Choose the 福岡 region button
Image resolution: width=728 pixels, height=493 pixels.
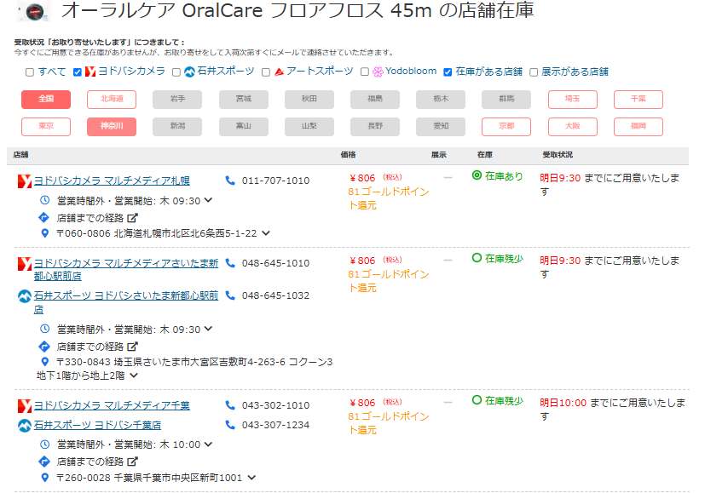pyautogui.click(x=638, y=127)
